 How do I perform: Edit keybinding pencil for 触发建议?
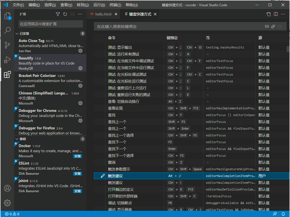103,176
